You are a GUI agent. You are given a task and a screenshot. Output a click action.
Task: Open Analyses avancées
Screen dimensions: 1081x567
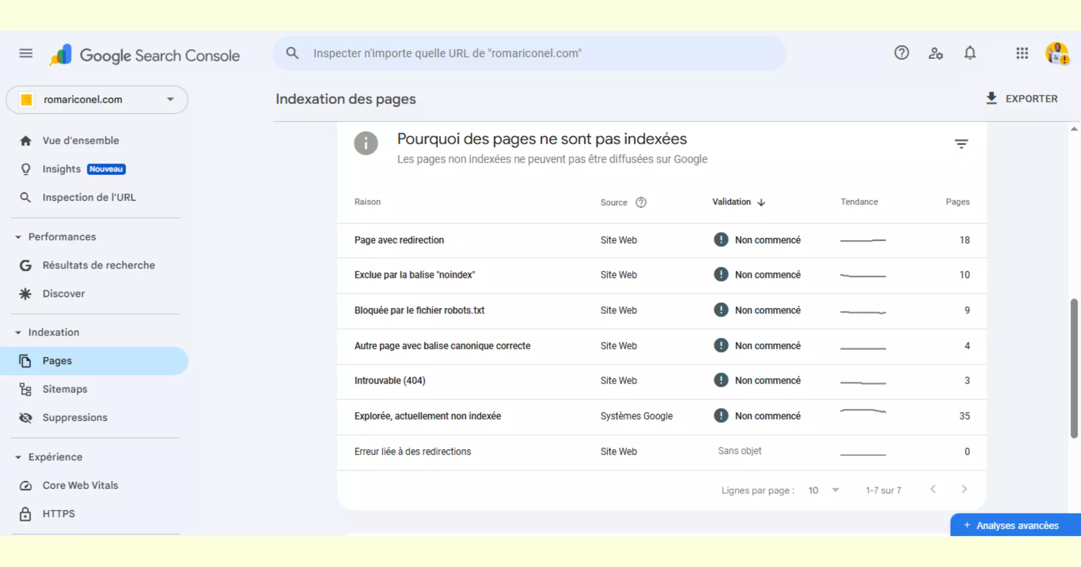[x=1014, y=525]
